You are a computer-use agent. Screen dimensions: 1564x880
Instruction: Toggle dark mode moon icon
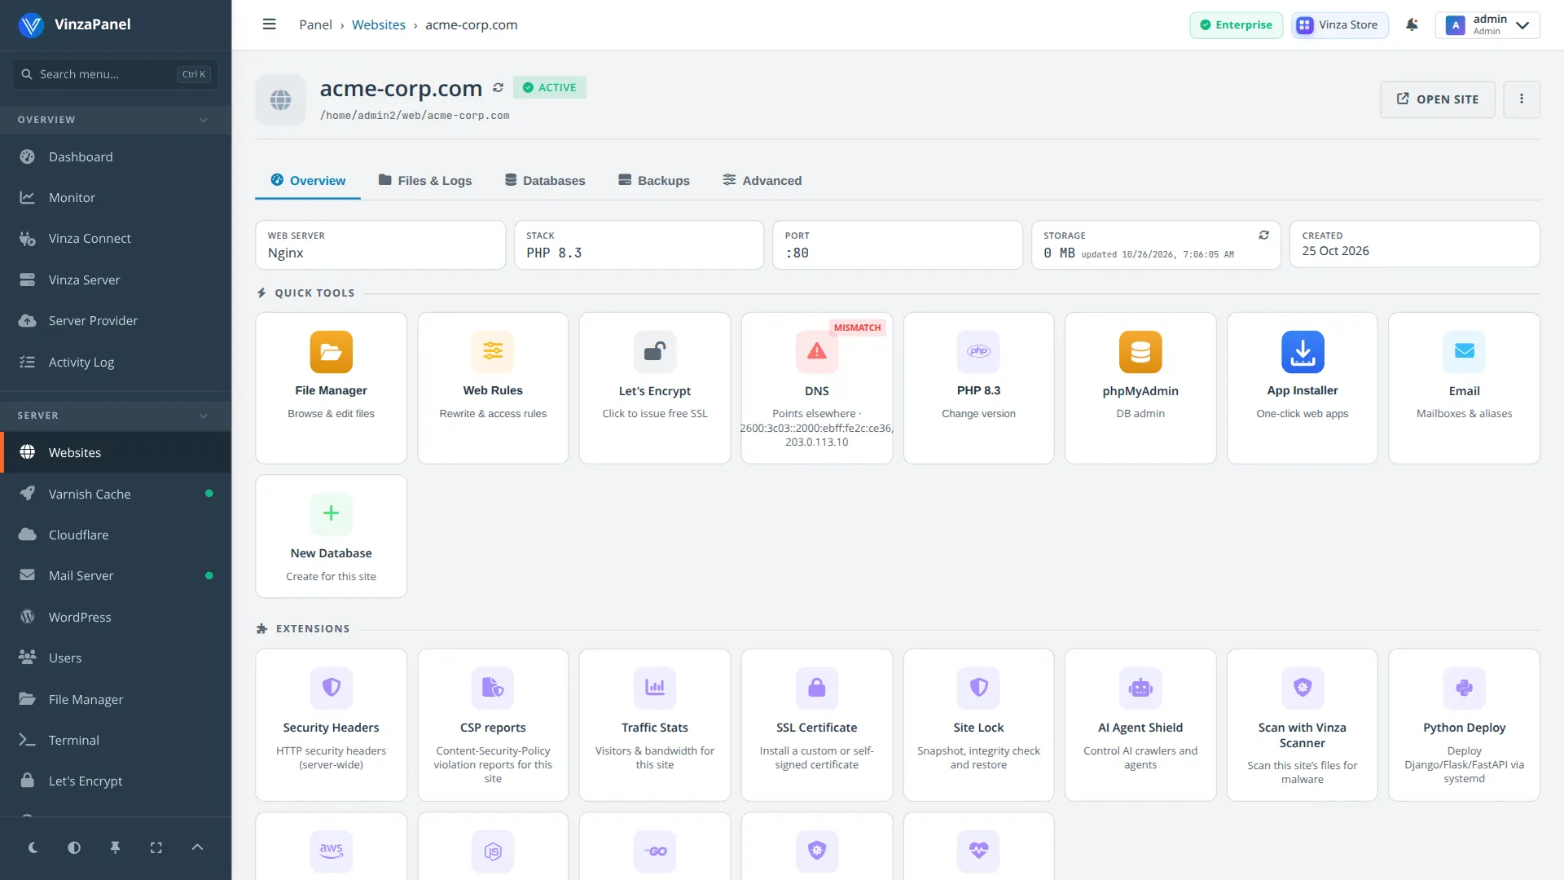(x=33, y=847)
